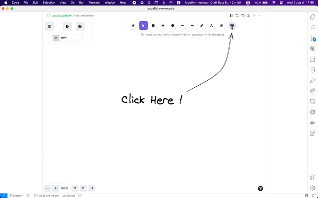Click the undo arrow button
318x198 pixels.
[x=75, y=188]
